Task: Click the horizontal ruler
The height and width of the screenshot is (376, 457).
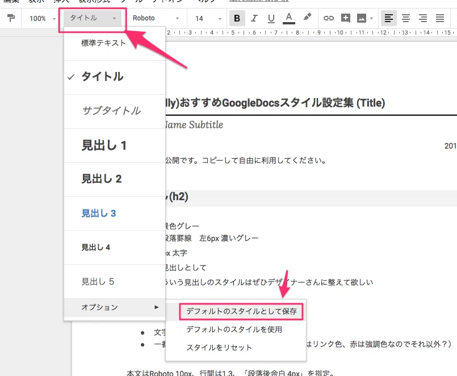Action: click(311, 33)
